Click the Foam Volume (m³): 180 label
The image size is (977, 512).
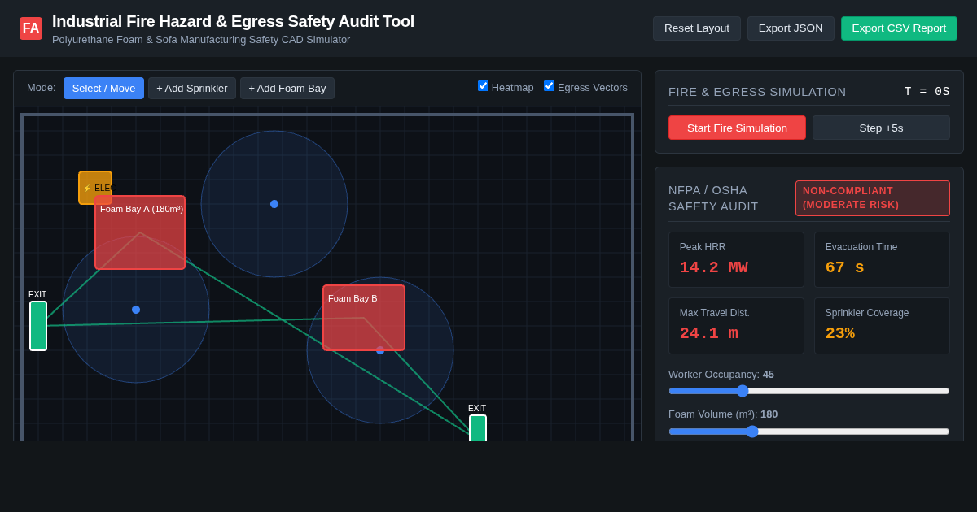pos(723,414)
